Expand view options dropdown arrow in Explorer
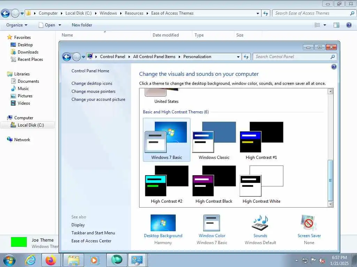 [x=325, y=25]
